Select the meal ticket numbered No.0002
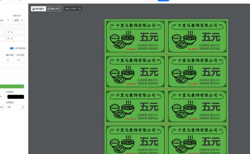The image size is (250, 154). tap(197, 37)
